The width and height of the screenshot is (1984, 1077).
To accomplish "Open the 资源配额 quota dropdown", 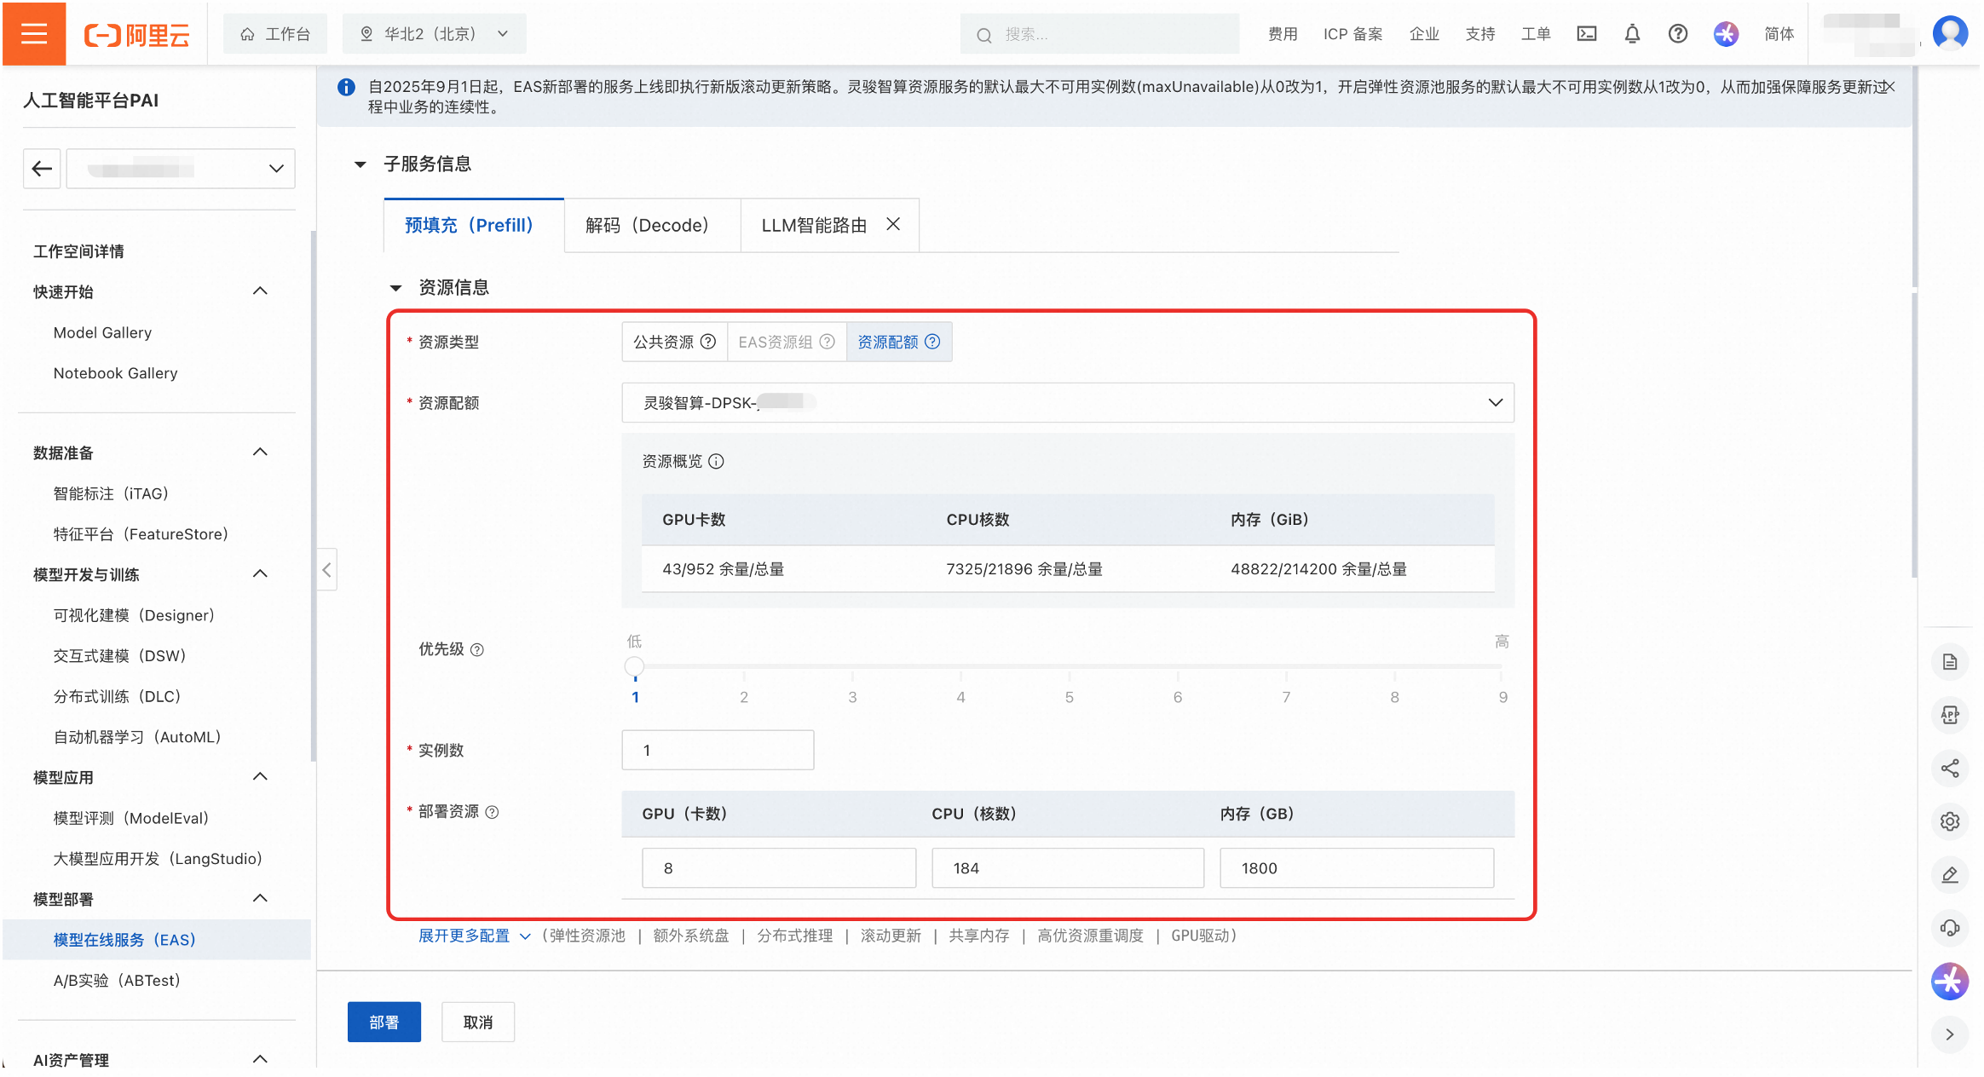I will (x=1067, y=402).
